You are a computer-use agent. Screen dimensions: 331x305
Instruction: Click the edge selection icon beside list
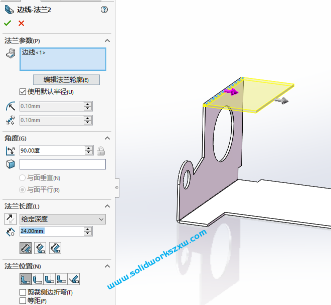point(11,53)
